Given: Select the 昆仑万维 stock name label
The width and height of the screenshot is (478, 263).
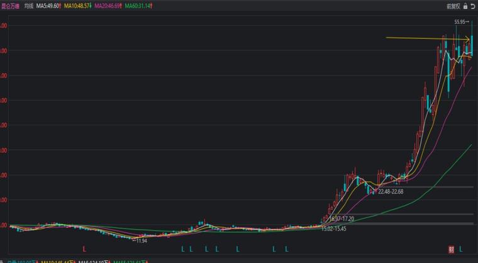Looking at the screenshot, I should pyautogui.click(x=10, y=6).
